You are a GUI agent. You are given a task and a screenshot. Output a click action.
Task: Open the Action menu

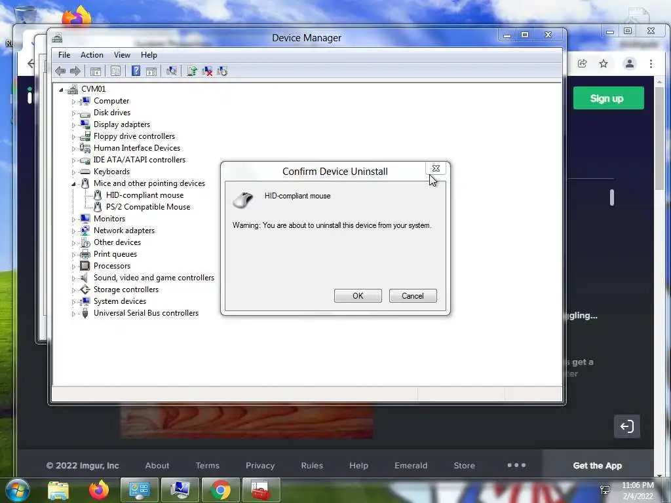pos(92,55)
